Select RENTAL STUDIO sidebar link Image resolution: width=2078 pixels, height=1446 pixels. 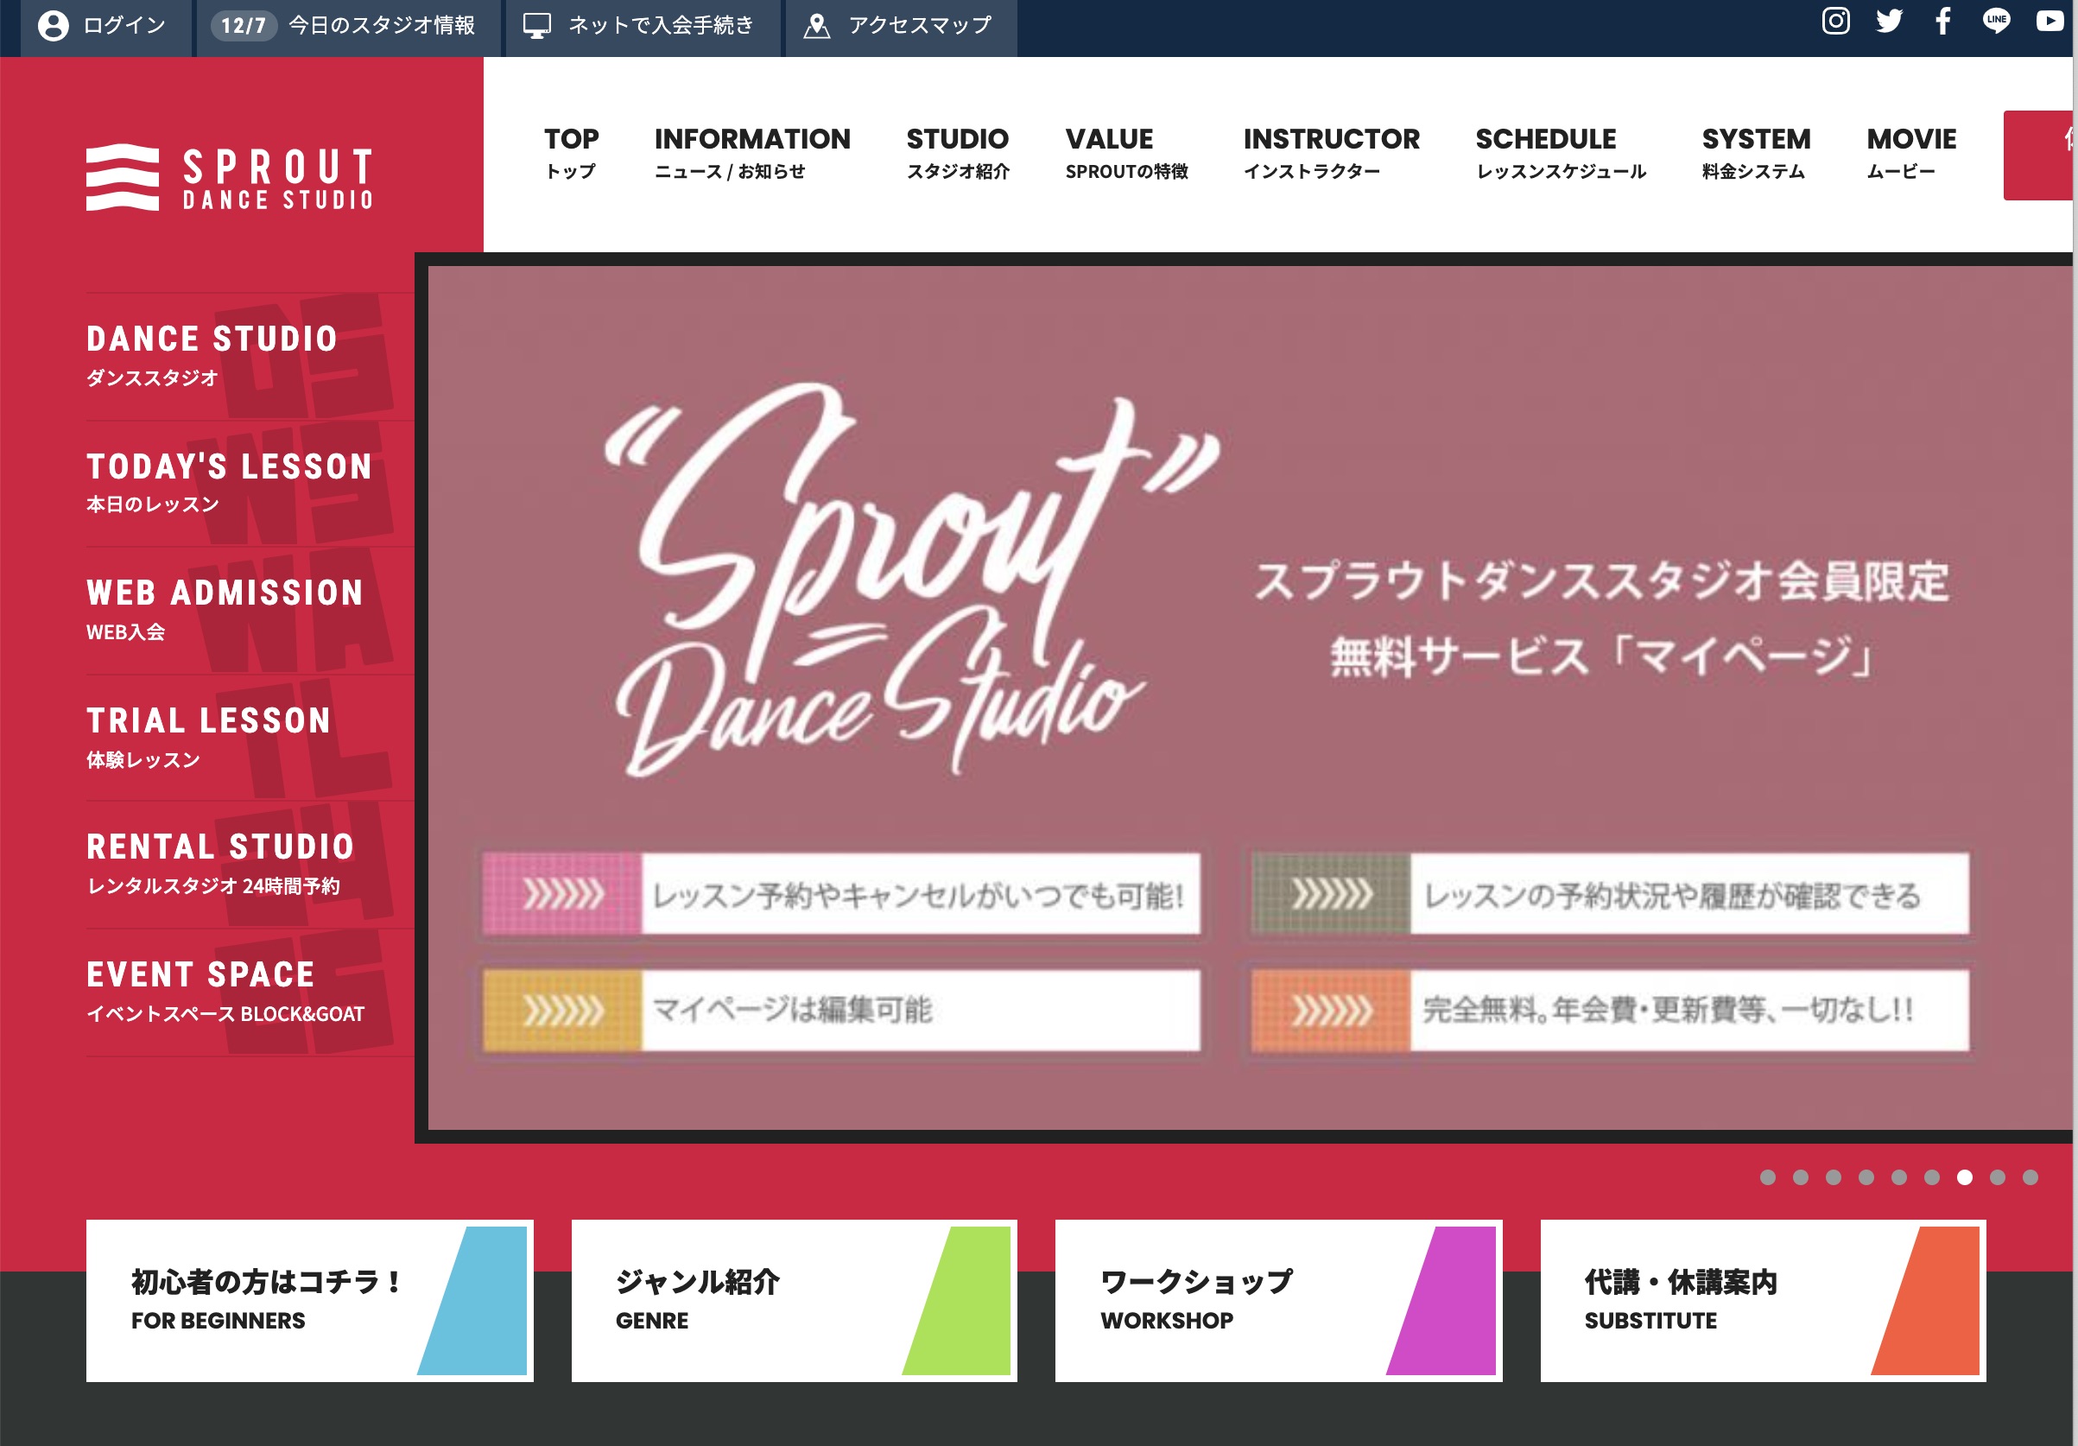pyautogui.click(x=250, y=865)
